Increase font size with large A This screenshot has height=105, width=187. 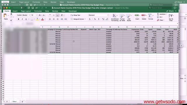tap(40, 15)
